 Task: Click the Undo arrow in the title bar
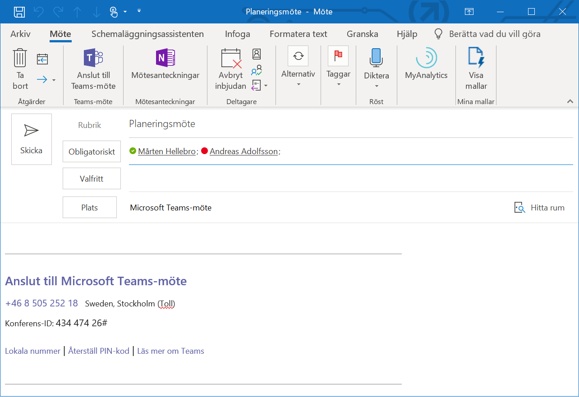click(39, 12)
